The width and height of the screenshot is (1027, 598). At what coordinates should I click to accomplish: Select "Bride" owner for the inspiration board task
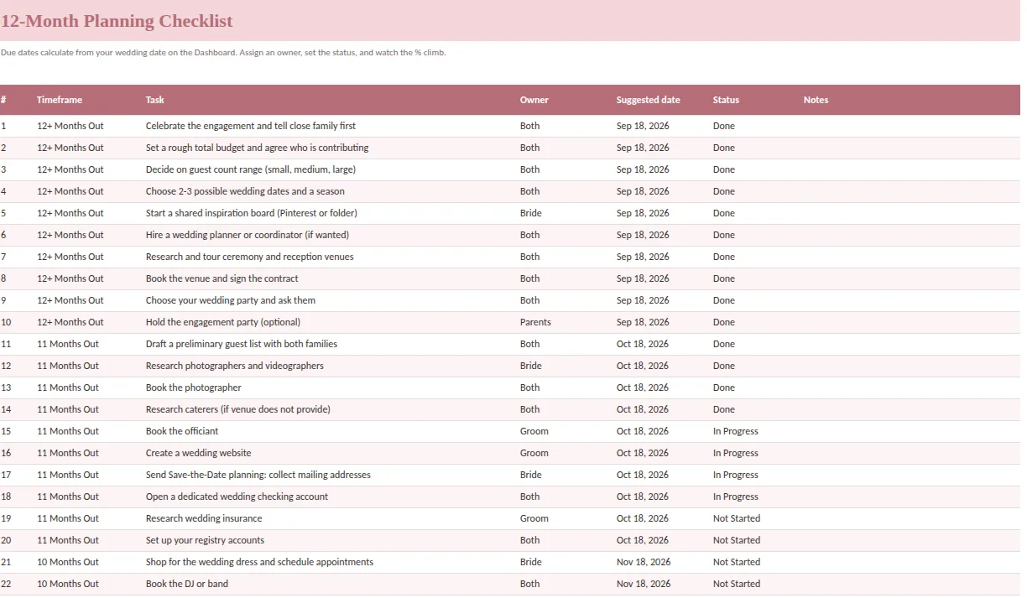point(531,213)
